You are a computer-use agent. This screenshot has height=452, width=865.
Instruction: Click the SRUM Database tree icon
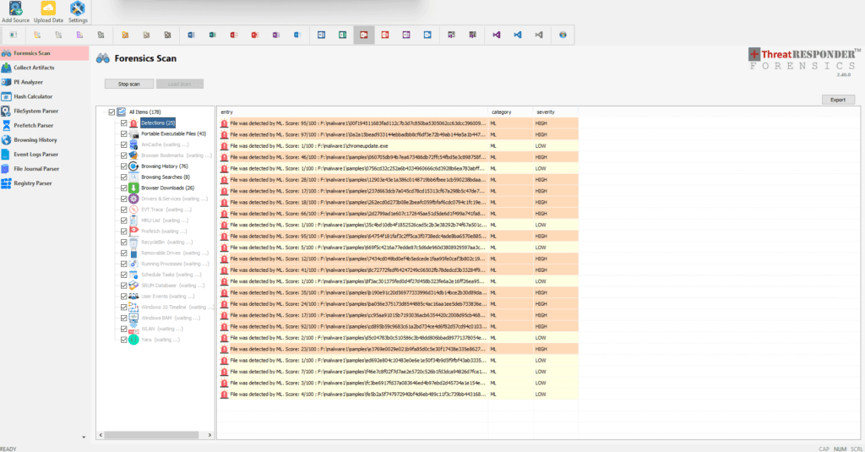[133, 286]
